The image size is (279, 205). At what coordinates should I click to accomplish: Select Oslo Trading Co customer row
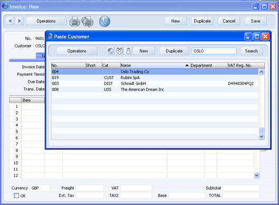(x=155, y=72)
